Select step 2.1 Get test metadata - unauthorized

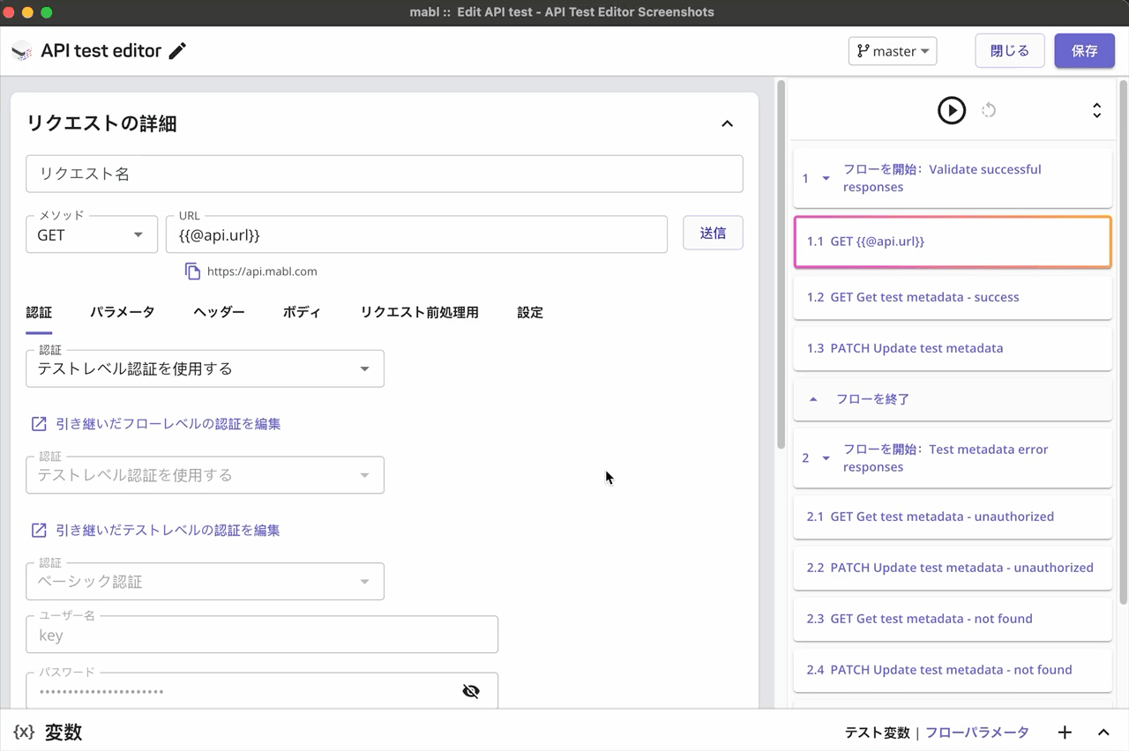953,517
